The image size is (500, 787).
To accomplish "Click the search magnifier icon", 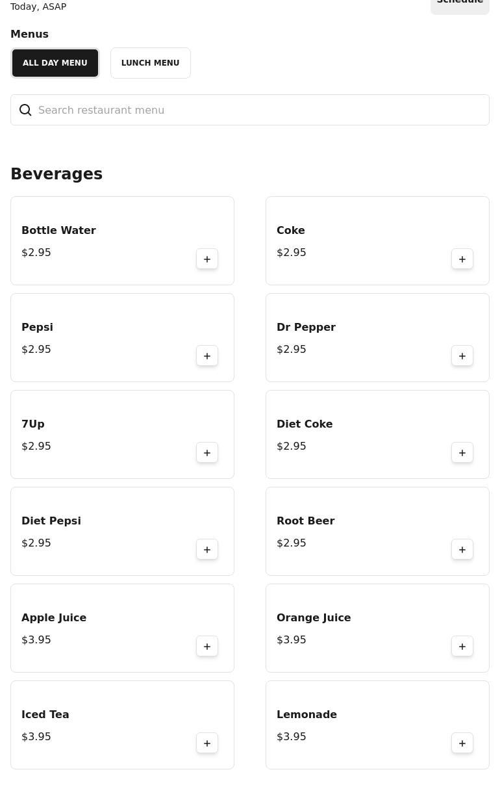I will click(25, 110).
